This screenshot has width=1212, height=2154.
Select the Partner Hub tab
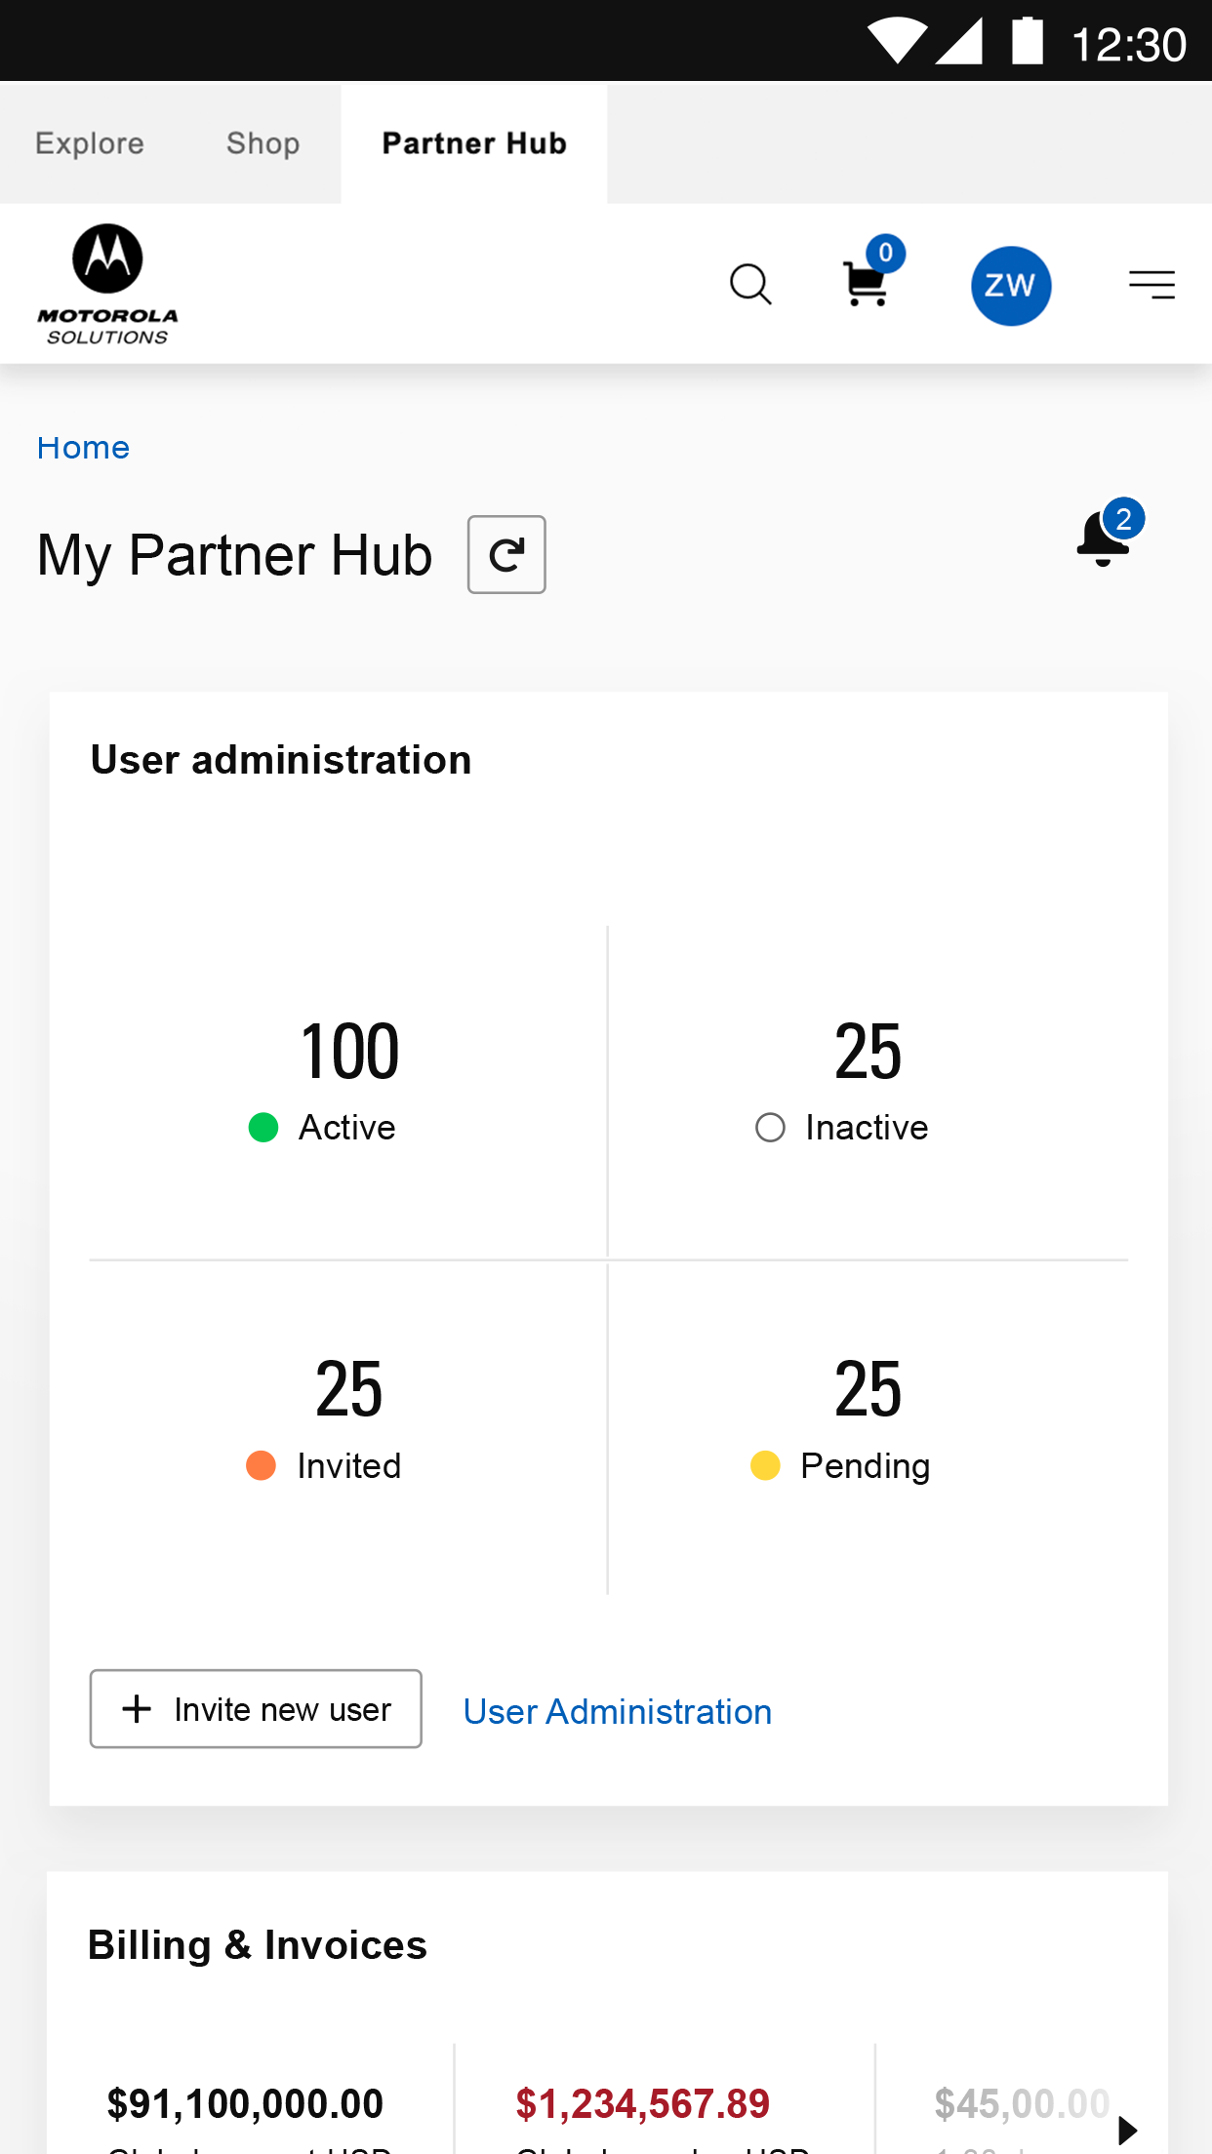coord(474,143)
